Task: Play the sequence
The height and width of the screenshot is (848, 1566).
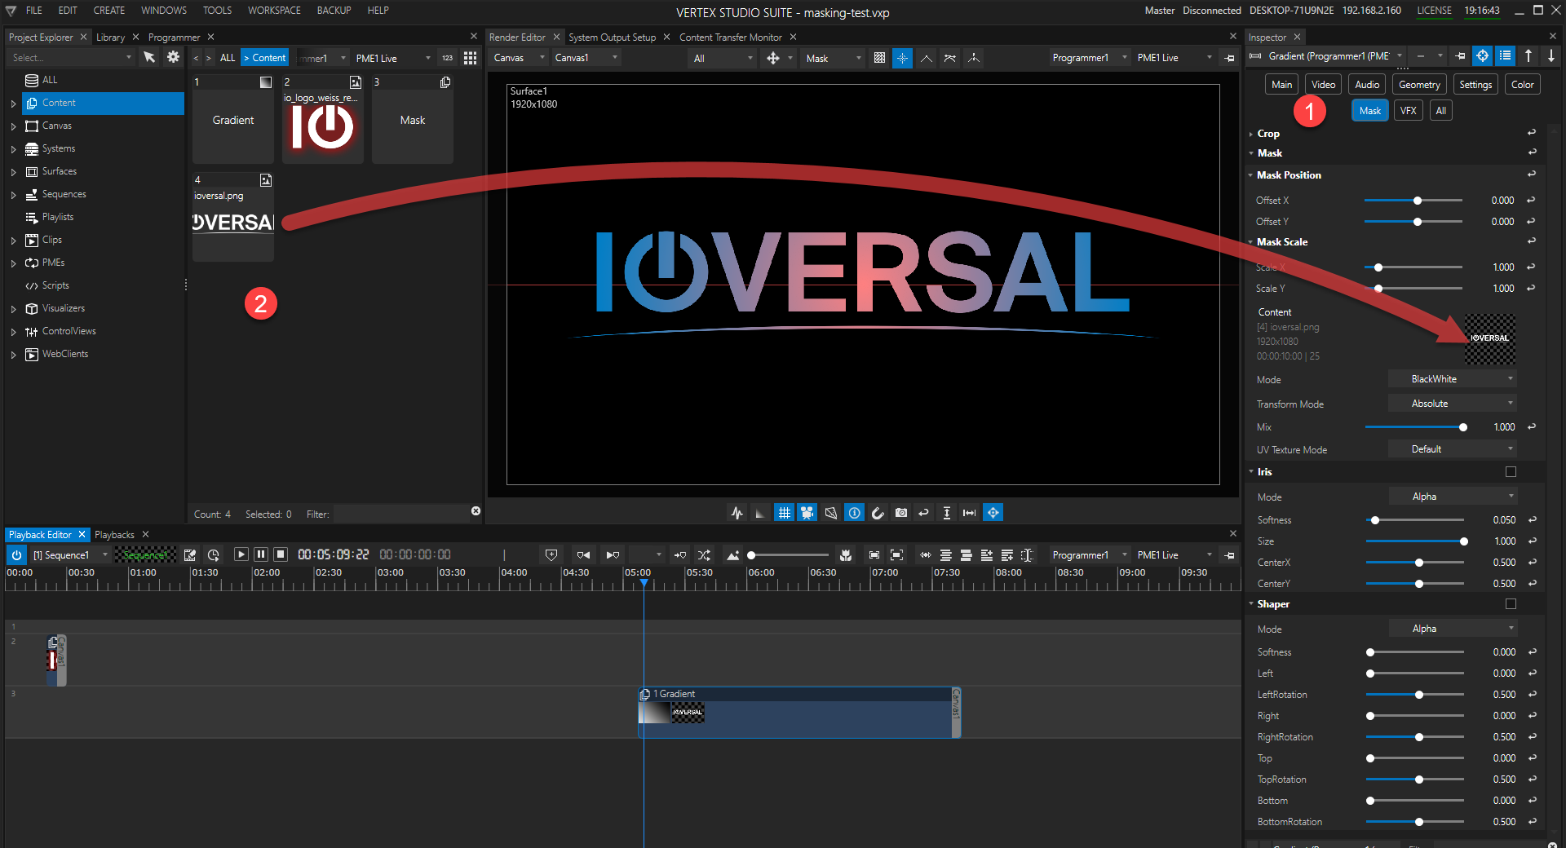Action: (x=241, y=554)
